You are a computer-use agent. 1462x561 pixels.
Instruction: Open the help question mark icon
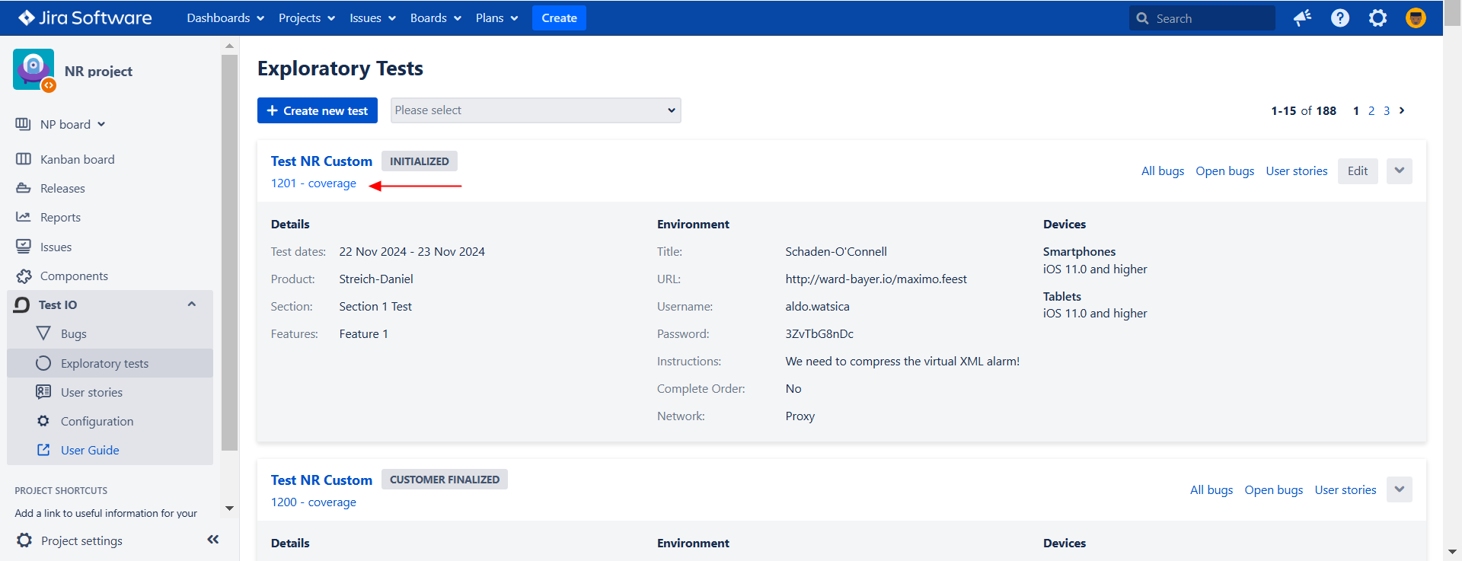[1340, 18]
